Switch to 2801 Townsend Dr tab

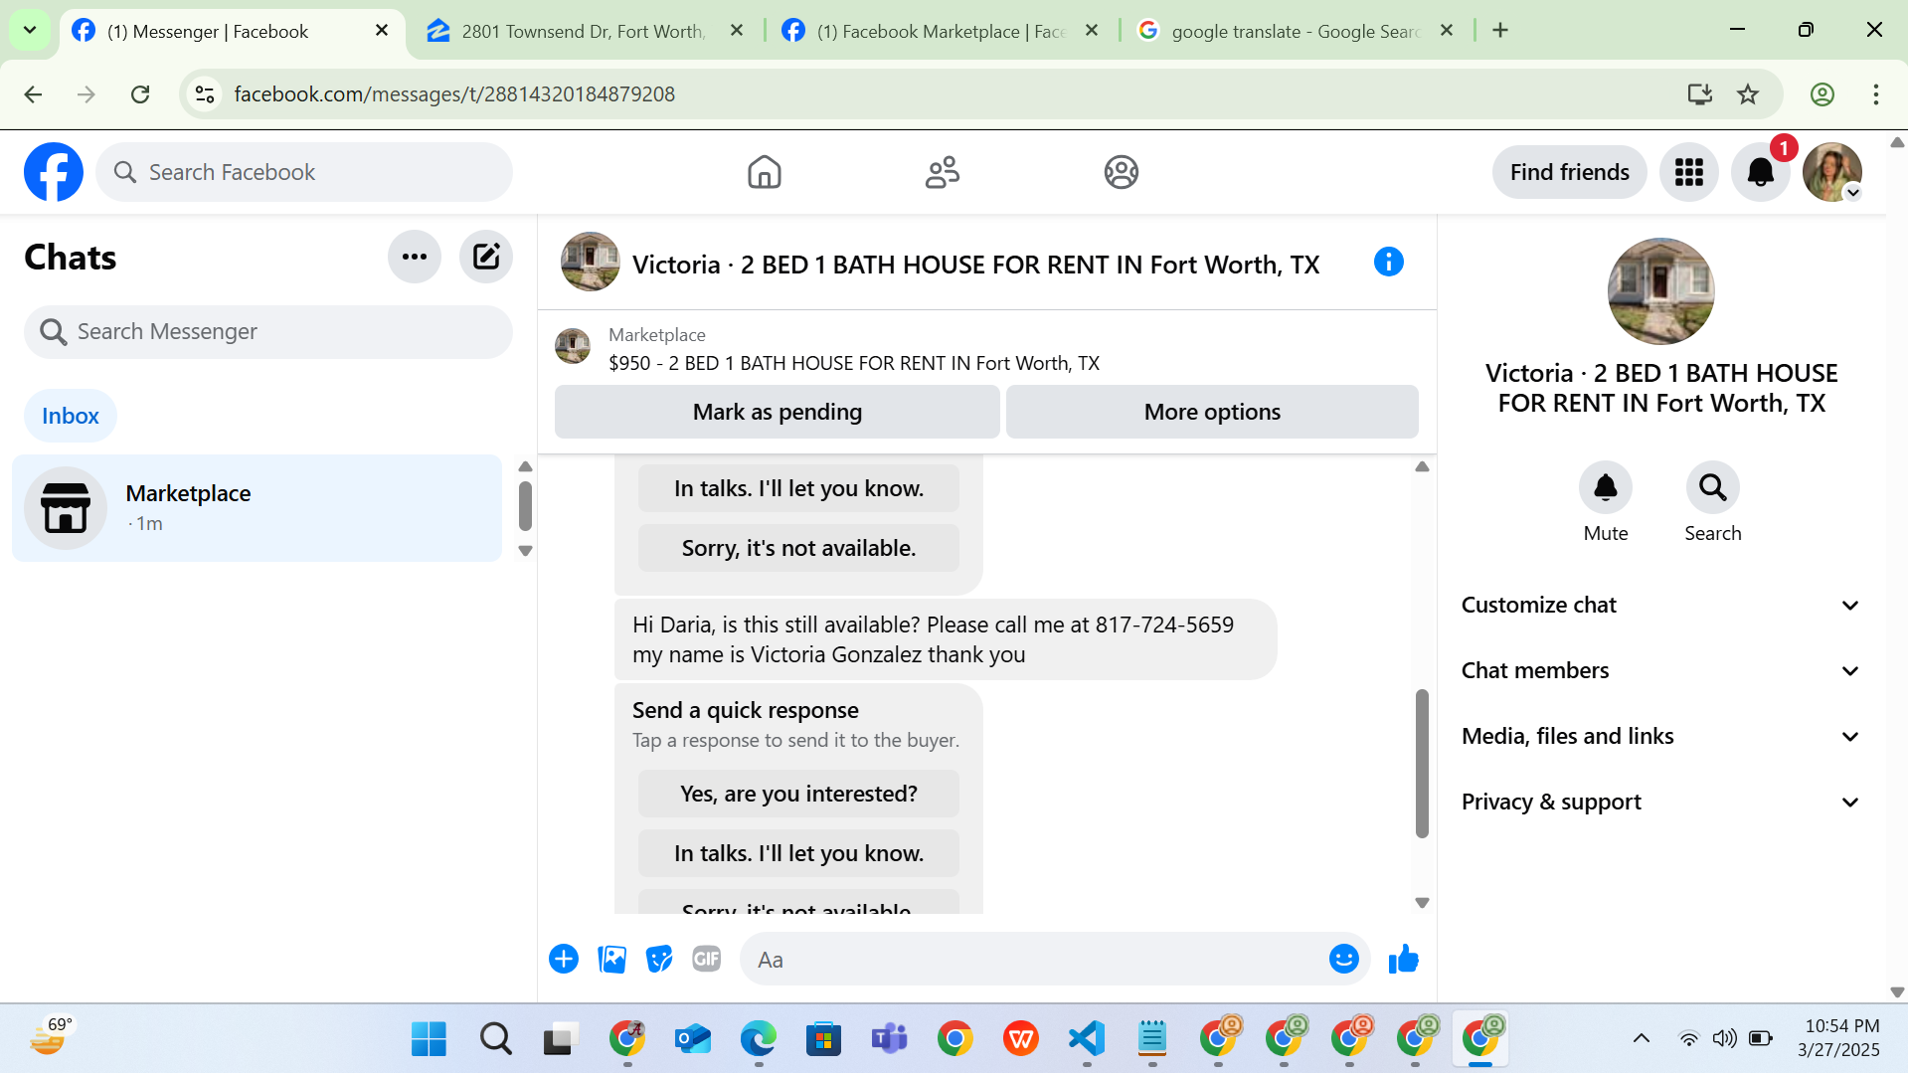point(586,32)
